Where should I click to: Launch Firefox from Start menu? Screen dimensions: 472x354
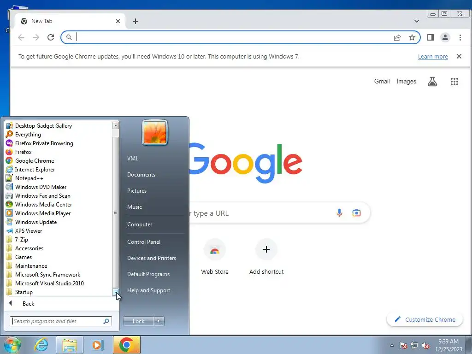click(58, 152)
